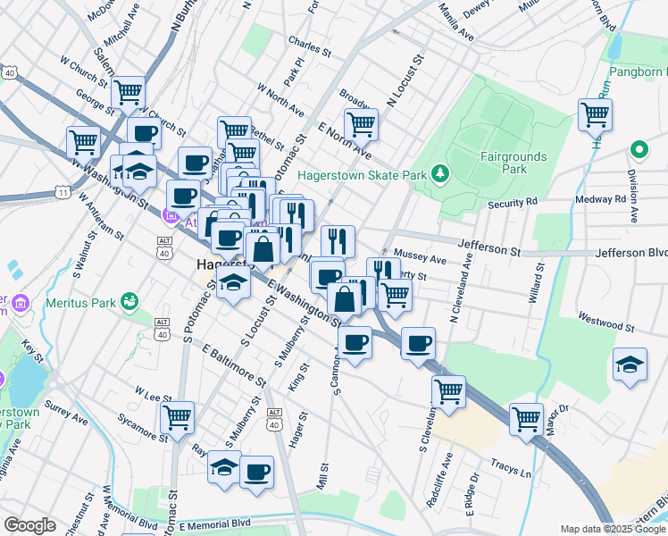Click the W North Ave label
668x536 pixels.
coord(280,100)
